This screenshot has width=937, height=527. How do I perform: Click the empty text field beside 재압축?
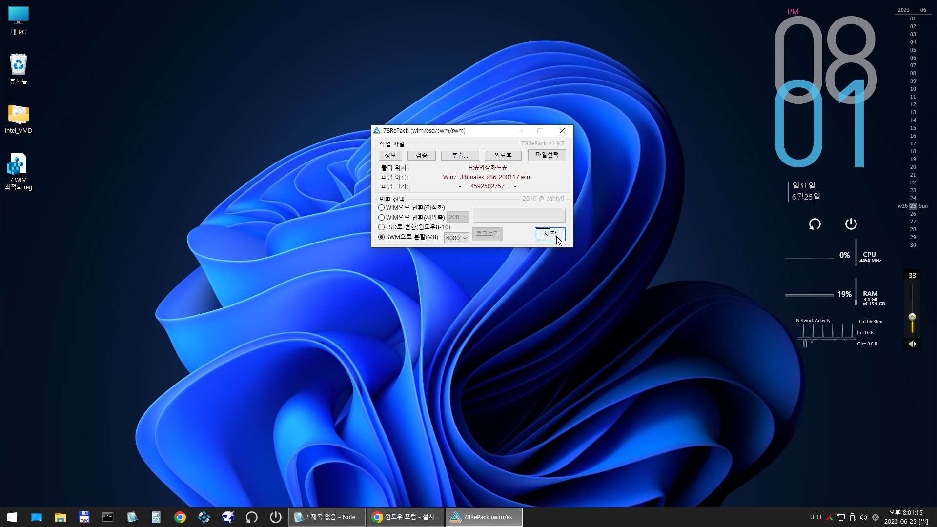point(519,215)
